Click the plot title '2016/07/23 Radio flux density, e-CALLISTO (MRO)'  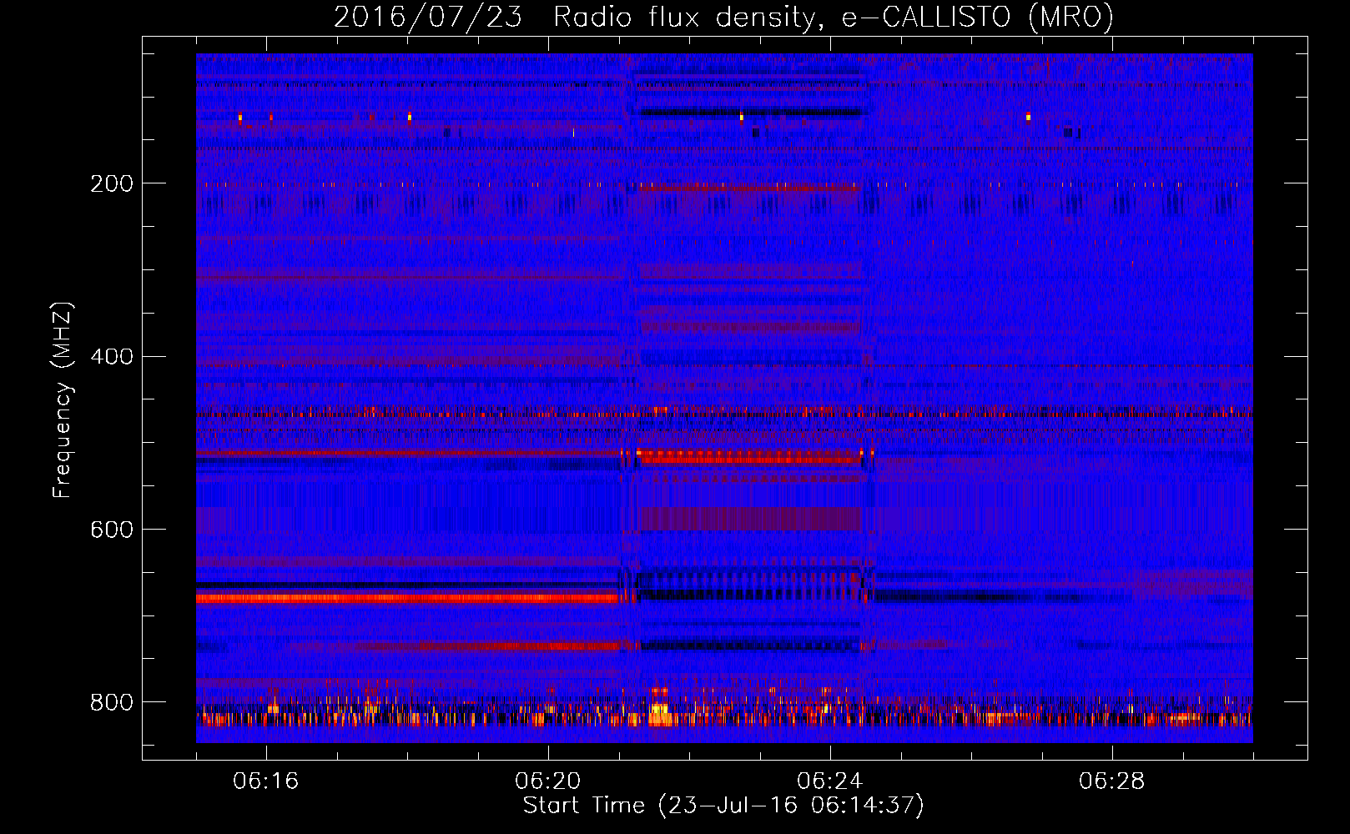[x=723, y=17]
